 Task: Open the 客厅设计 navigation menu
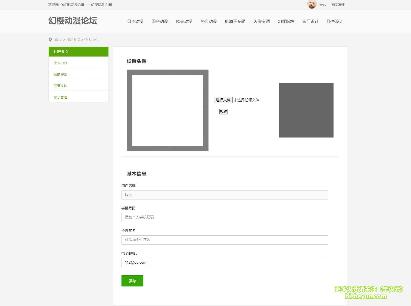[310, 21]
